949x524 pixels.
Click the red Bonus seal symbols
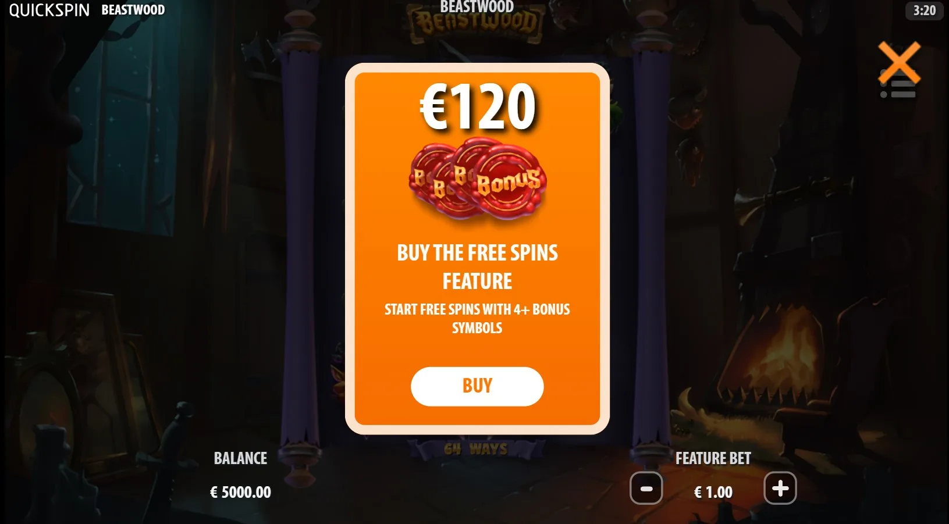tap(478, 177)
